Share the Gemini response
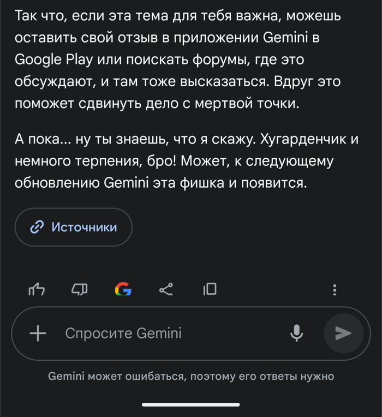The image size is (382, 417). (166, 289)
